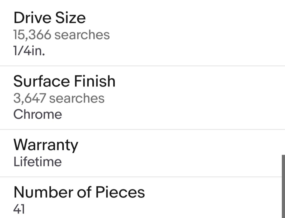This screenshot has height=218, width=285.
Task: Click the number 15,366
Action: click(x=32, y=35)
